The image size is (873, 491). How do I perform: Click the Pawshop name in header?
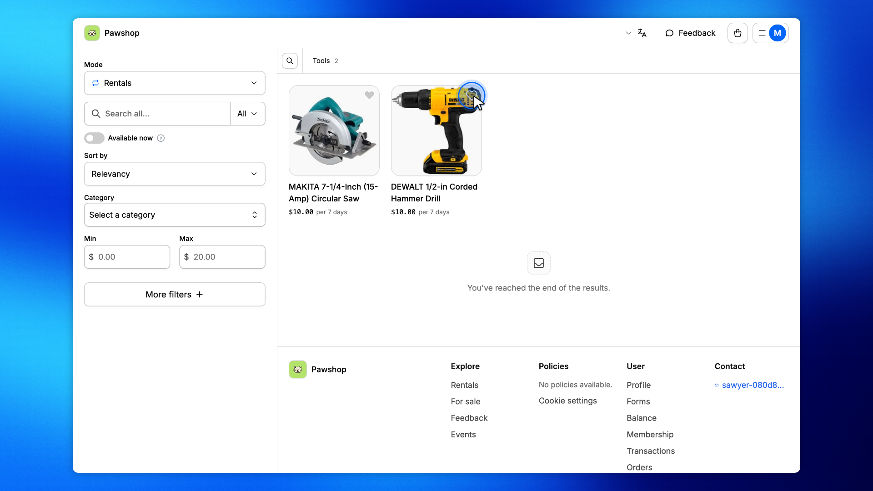122,33
